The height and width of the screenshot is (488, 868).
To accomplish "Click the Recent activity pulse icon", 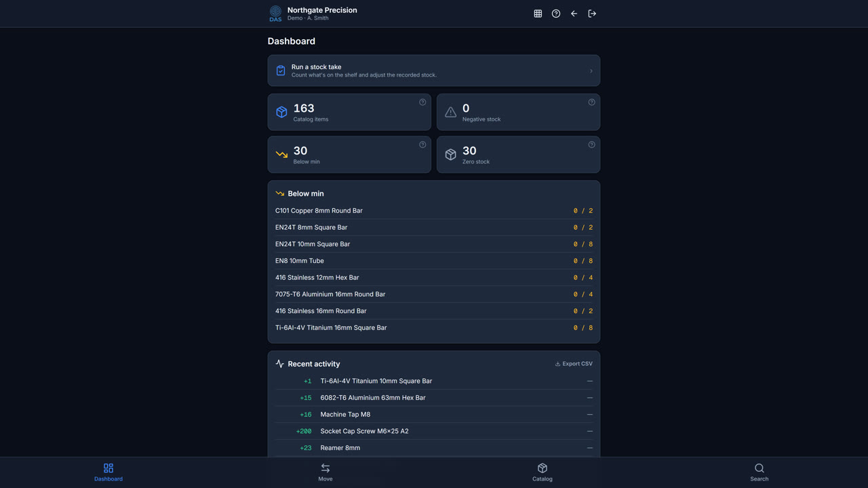I will [x=279, y=364].
